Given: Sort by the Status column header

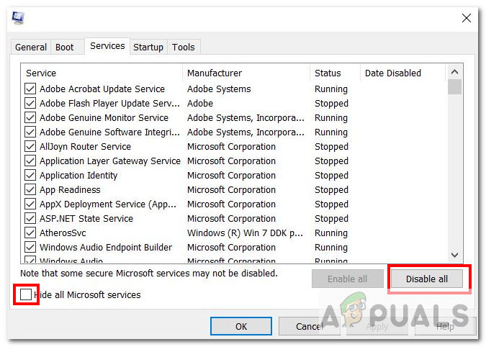Looking at the screenshot, I should 335,73.
